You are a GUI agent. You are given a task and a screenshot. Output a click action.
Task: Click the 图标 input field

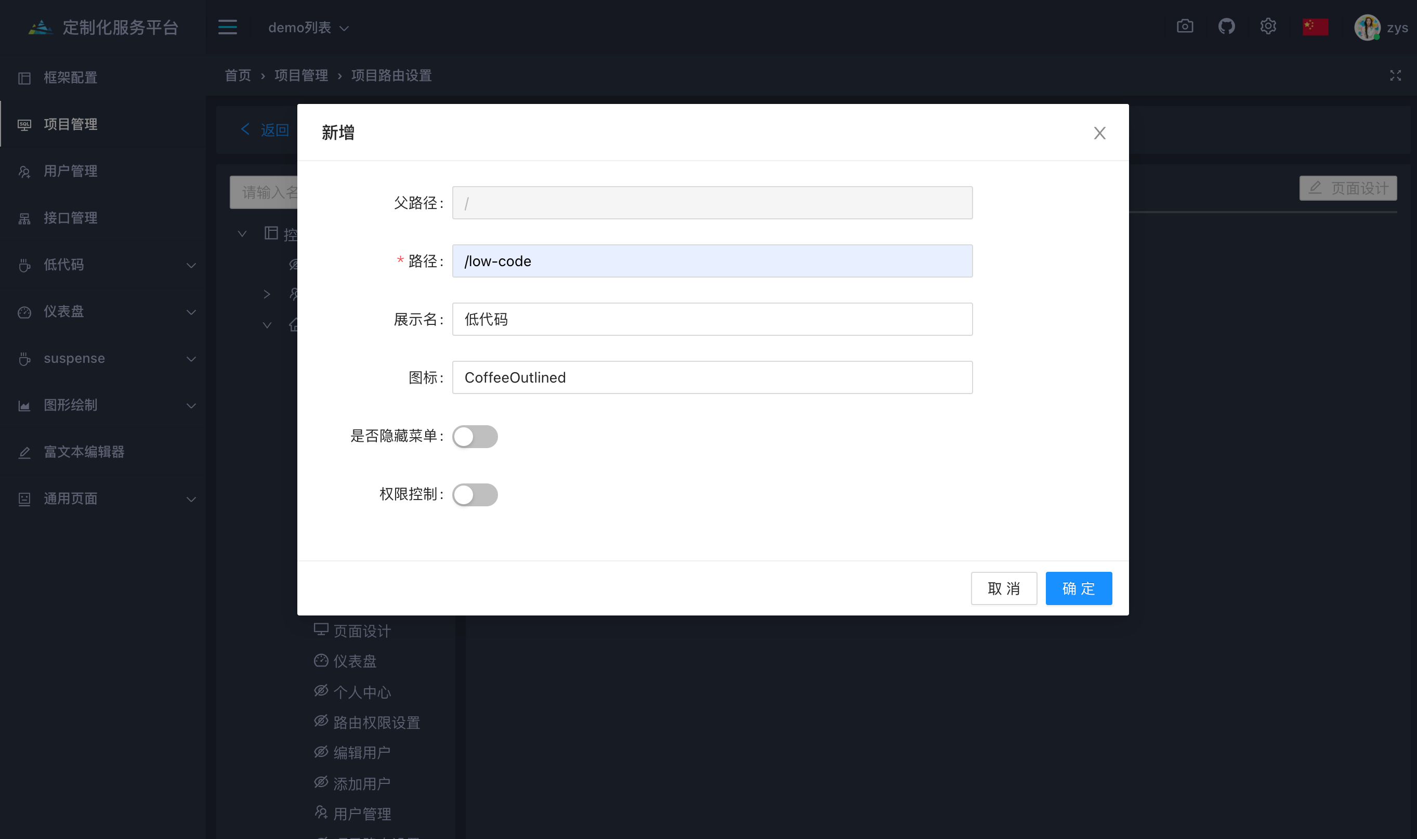712,378
